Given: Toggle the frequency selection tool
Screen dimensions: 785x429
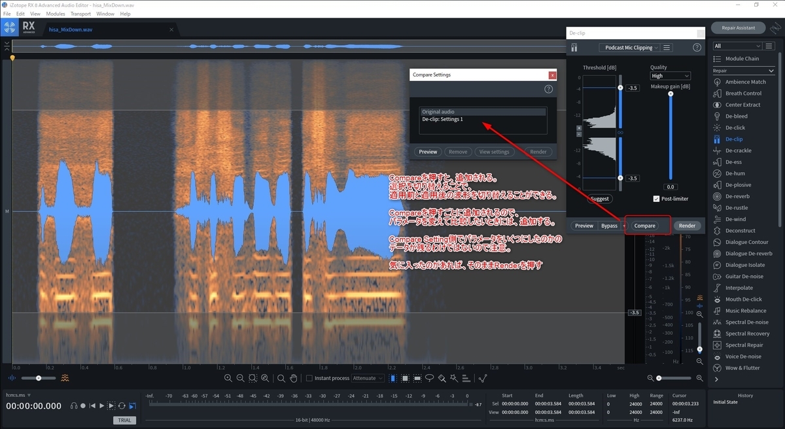Looking at the screenshot, I should click(x=417, y=378).
